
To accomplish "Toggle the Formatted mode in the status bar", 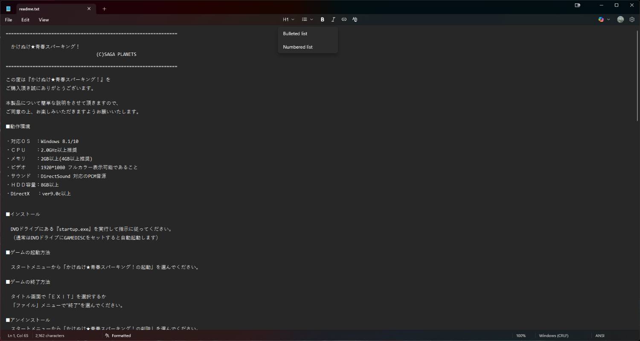I will coord(118,336).
